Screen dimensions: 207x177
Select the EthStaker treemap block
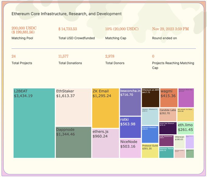tap(73, 107)
